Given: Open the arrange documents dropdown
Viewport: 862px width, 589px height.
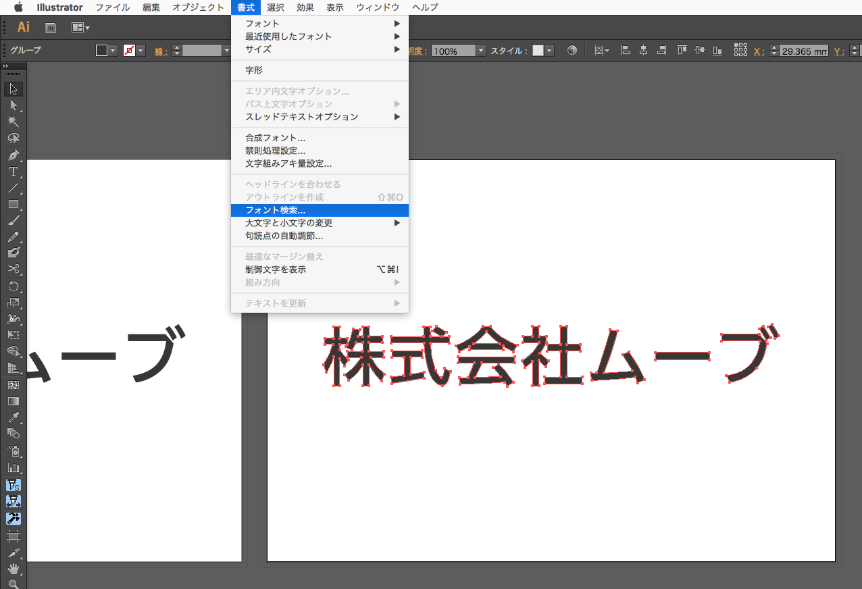Looking at the screenshot, I should [81, 28].
